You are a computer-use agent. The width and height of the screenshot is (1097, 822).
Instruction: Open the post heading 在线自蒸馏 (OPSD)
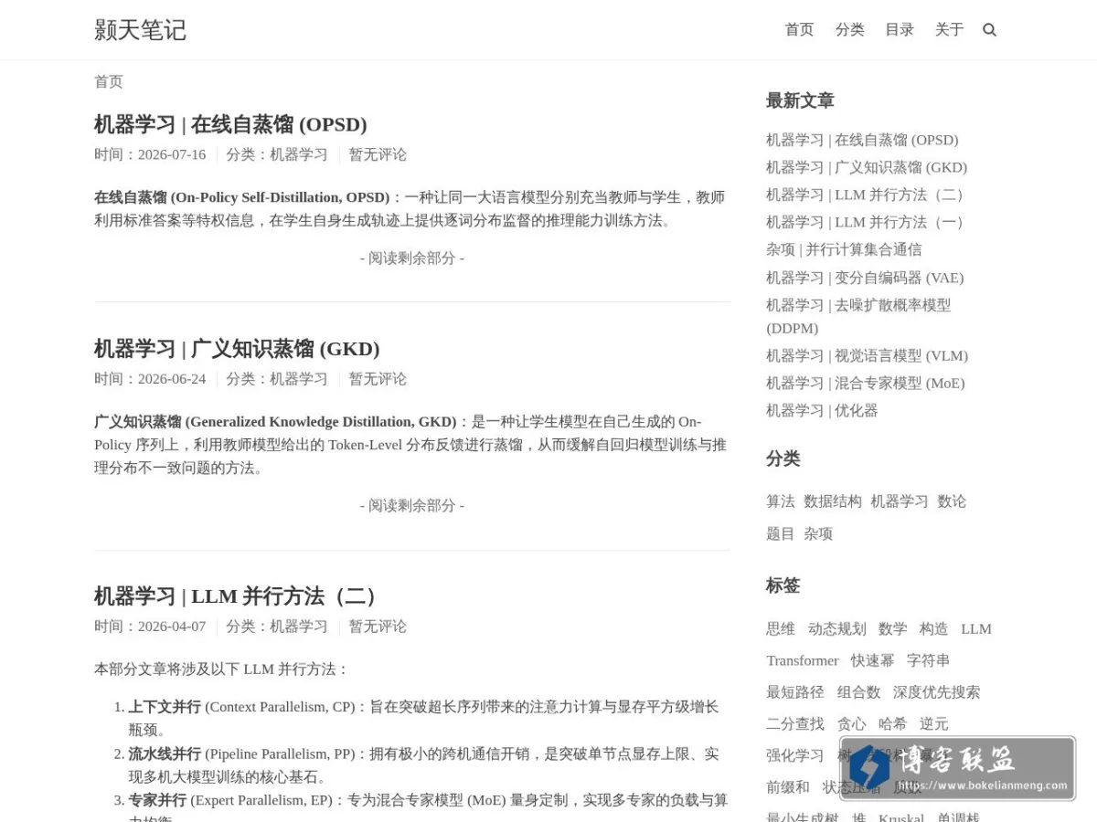pos(230,124)
